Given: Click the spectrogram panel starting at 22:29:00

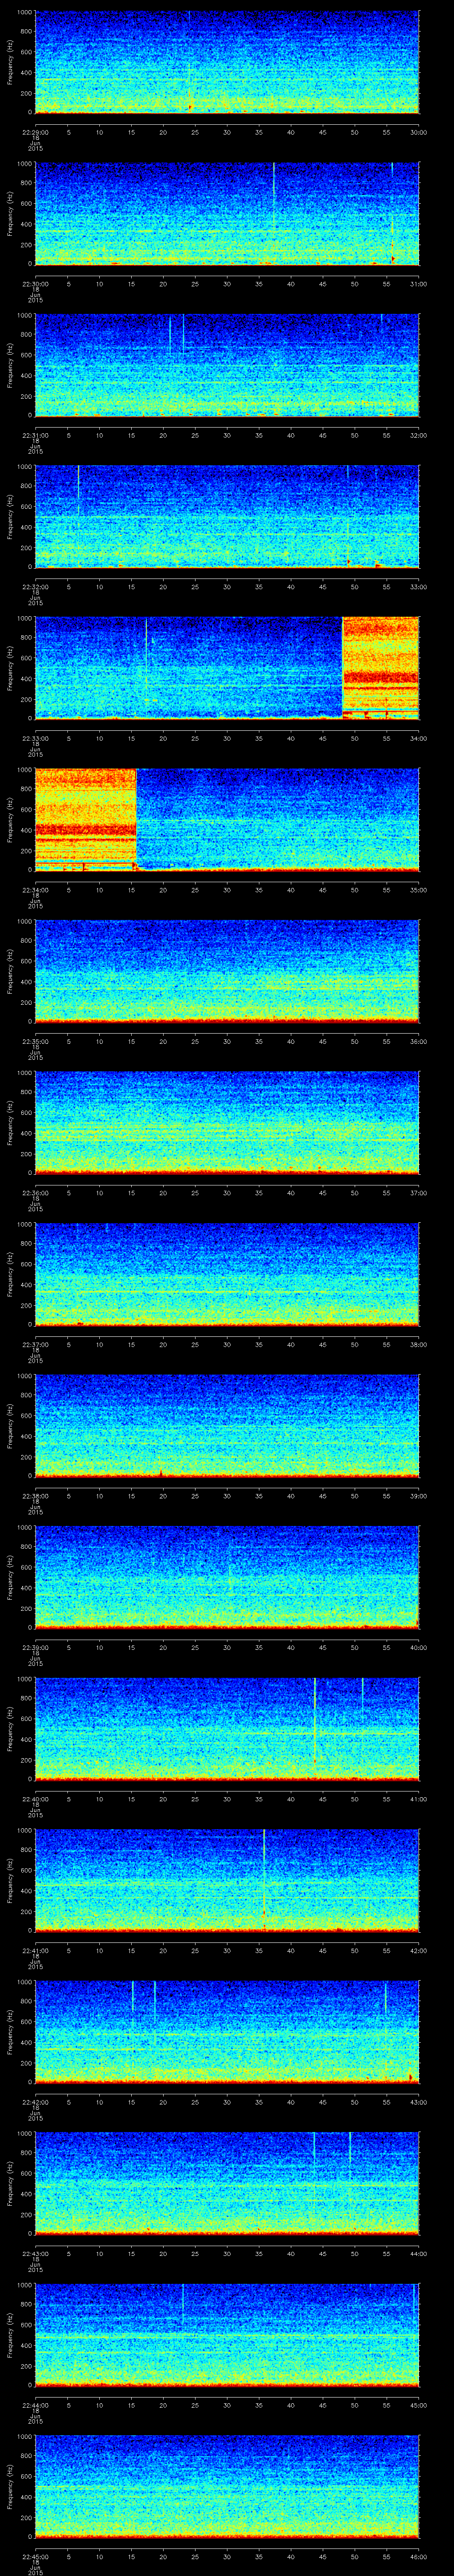Looking at the screenshot, I should [x=227, y=62].
